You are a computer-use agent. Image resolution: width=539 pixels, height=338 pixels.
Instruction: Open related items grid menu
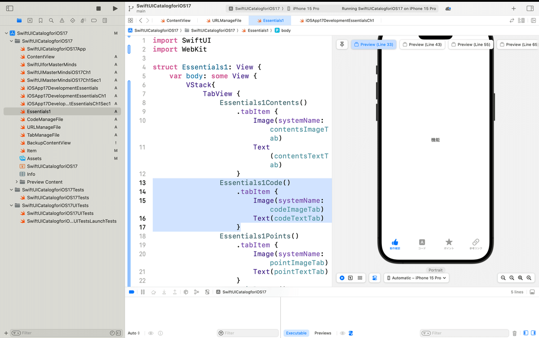[x=130, y=21]
